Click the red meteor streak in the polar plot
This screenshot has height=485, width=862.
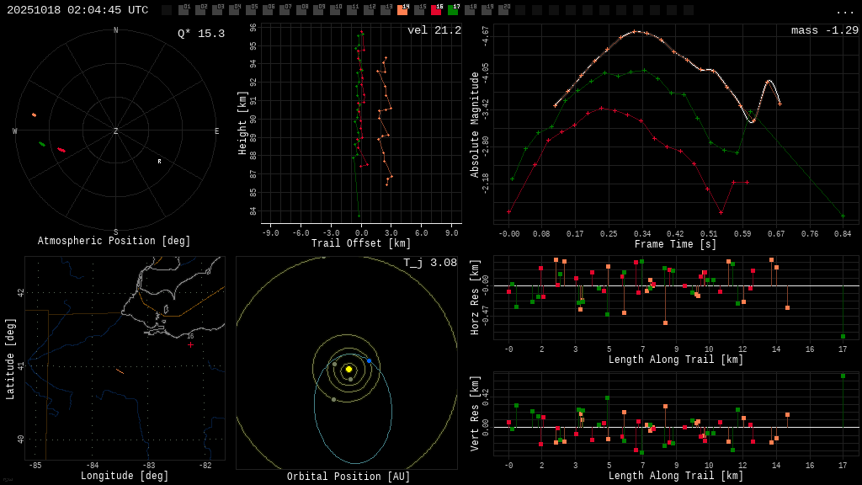[x=61, y=150]
